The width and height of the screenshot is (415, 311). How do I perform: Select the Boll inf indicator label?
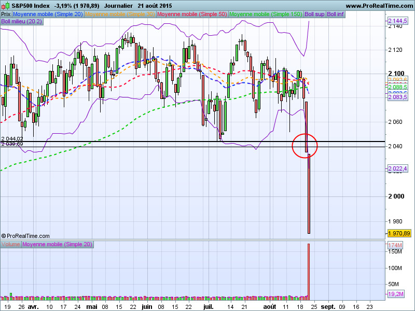335,15
